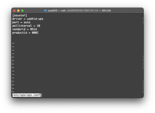
Task: Click the productid = 0002 line
Action: tap(25, 33)
